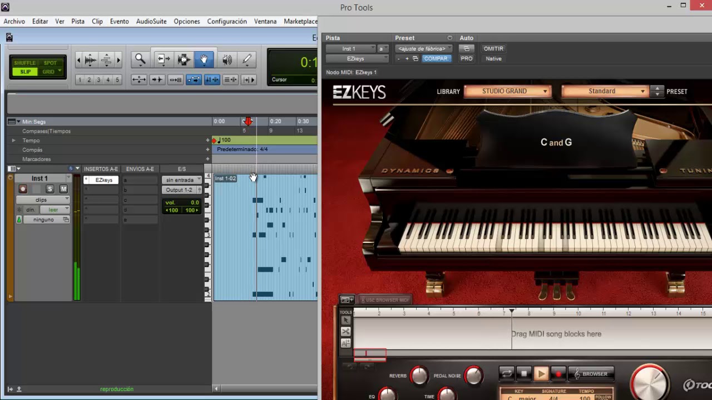Click next preset plus icon

pos(407,58)
